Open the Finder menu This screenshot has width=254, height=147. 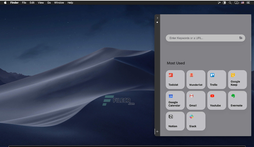pyautogui.click(x=14, y=3)
